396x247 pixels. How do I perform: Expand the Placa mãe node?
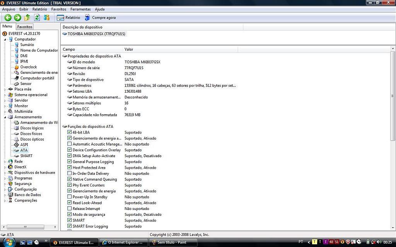click(x=5, y=89)
